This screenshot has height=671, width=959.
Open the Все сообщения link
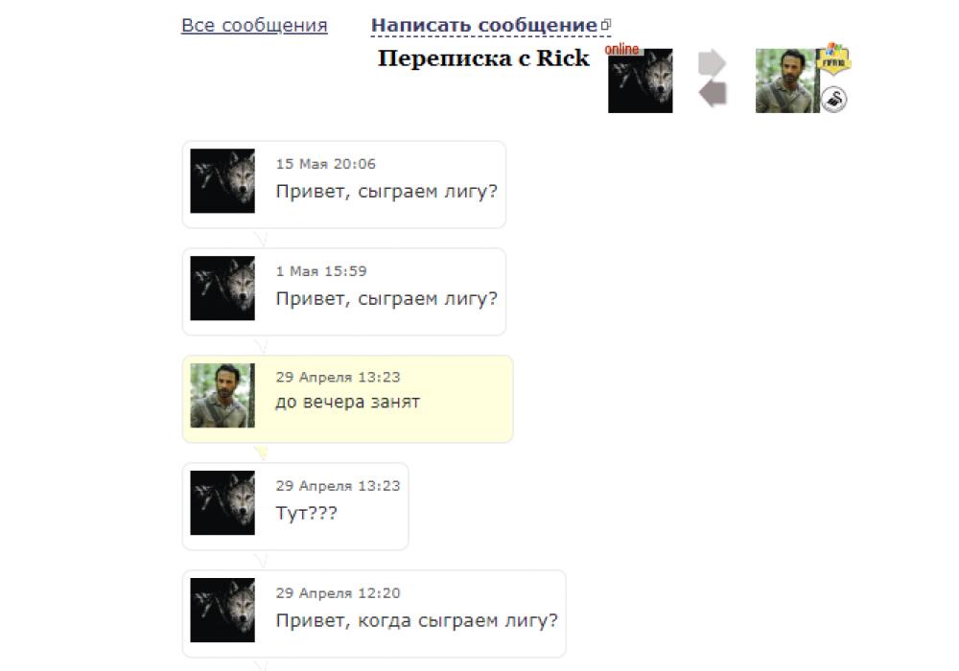[x=254, y=26]
